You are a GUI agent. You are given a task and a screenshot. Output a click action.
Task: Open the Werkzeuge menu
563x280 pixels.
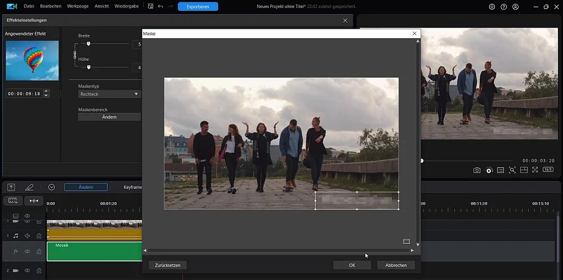pyautogui.click(x=76, y=7)
